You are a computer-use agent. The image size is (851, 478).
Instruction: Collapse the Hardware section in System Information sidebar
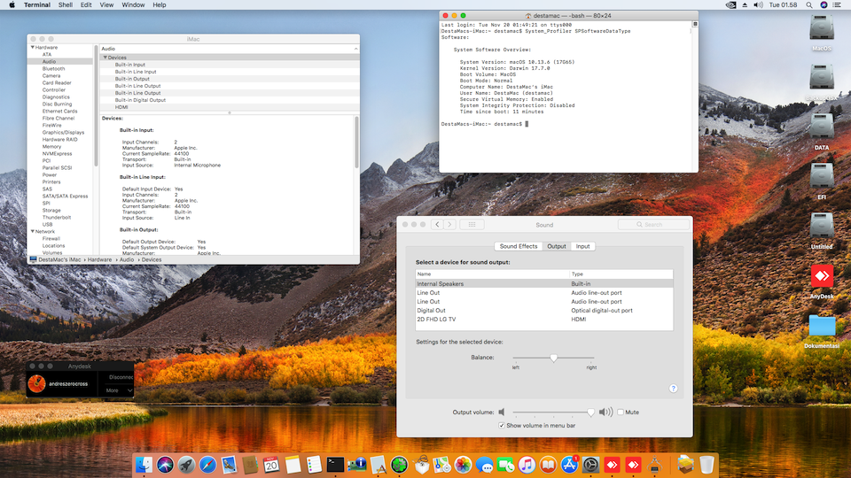coord(33,47)
